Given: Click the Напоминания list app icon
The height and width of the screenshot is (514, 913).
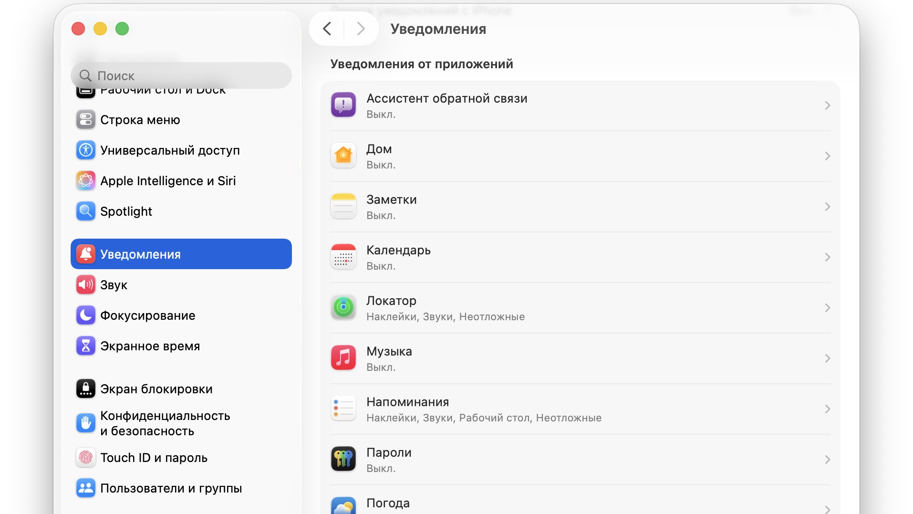Looking at the screenshot, I should (x=343, y=409).
